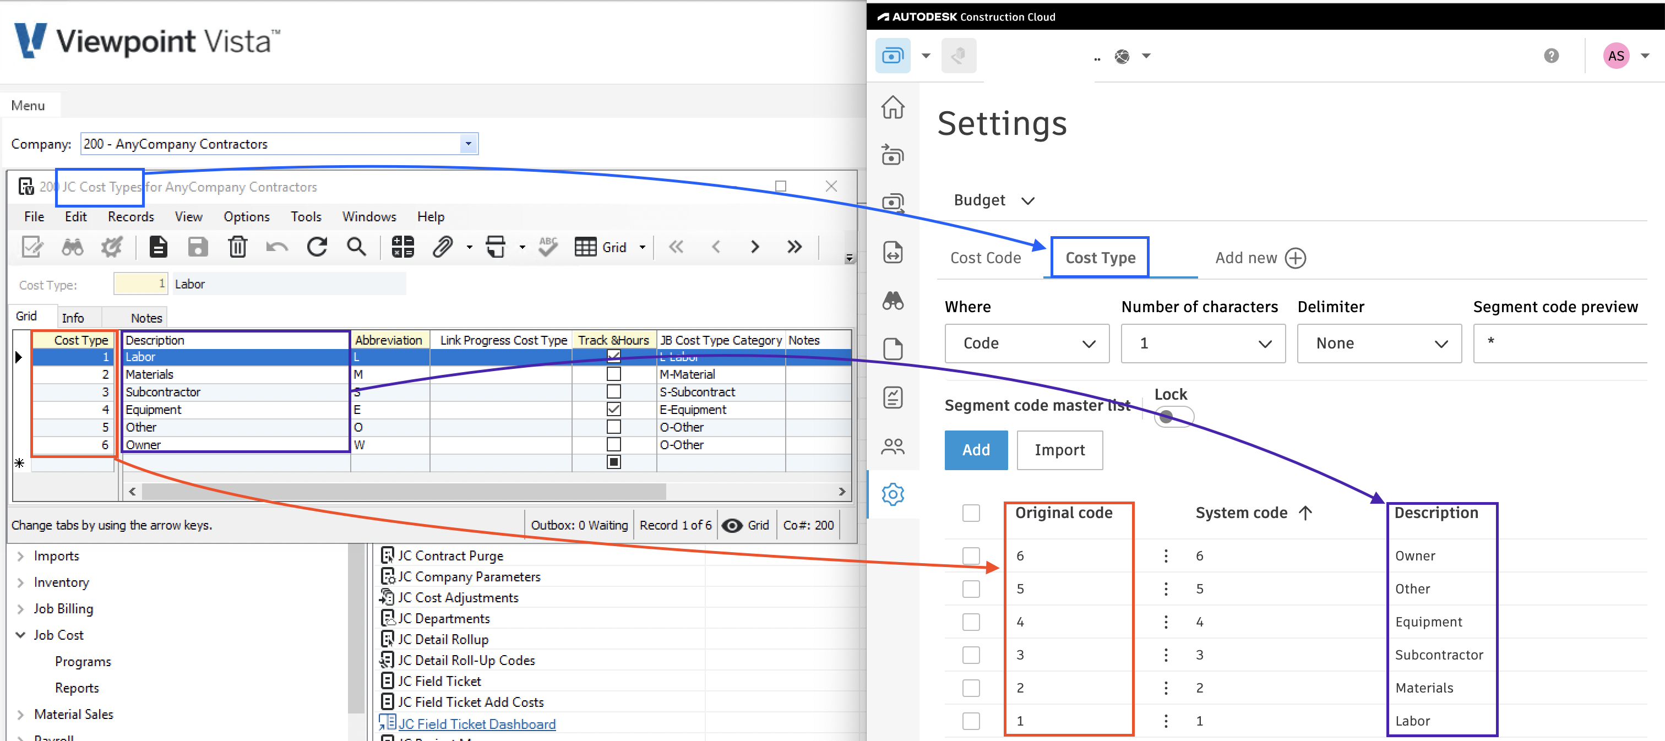Select checkbox for code 1 Labor row

click(971, 721)
